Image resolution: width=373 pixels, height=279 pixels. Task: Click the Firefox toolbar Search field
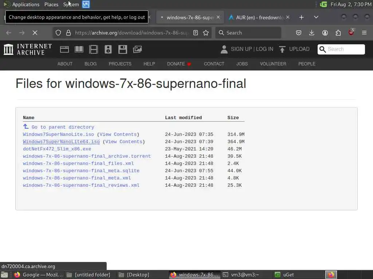point(248,33)
